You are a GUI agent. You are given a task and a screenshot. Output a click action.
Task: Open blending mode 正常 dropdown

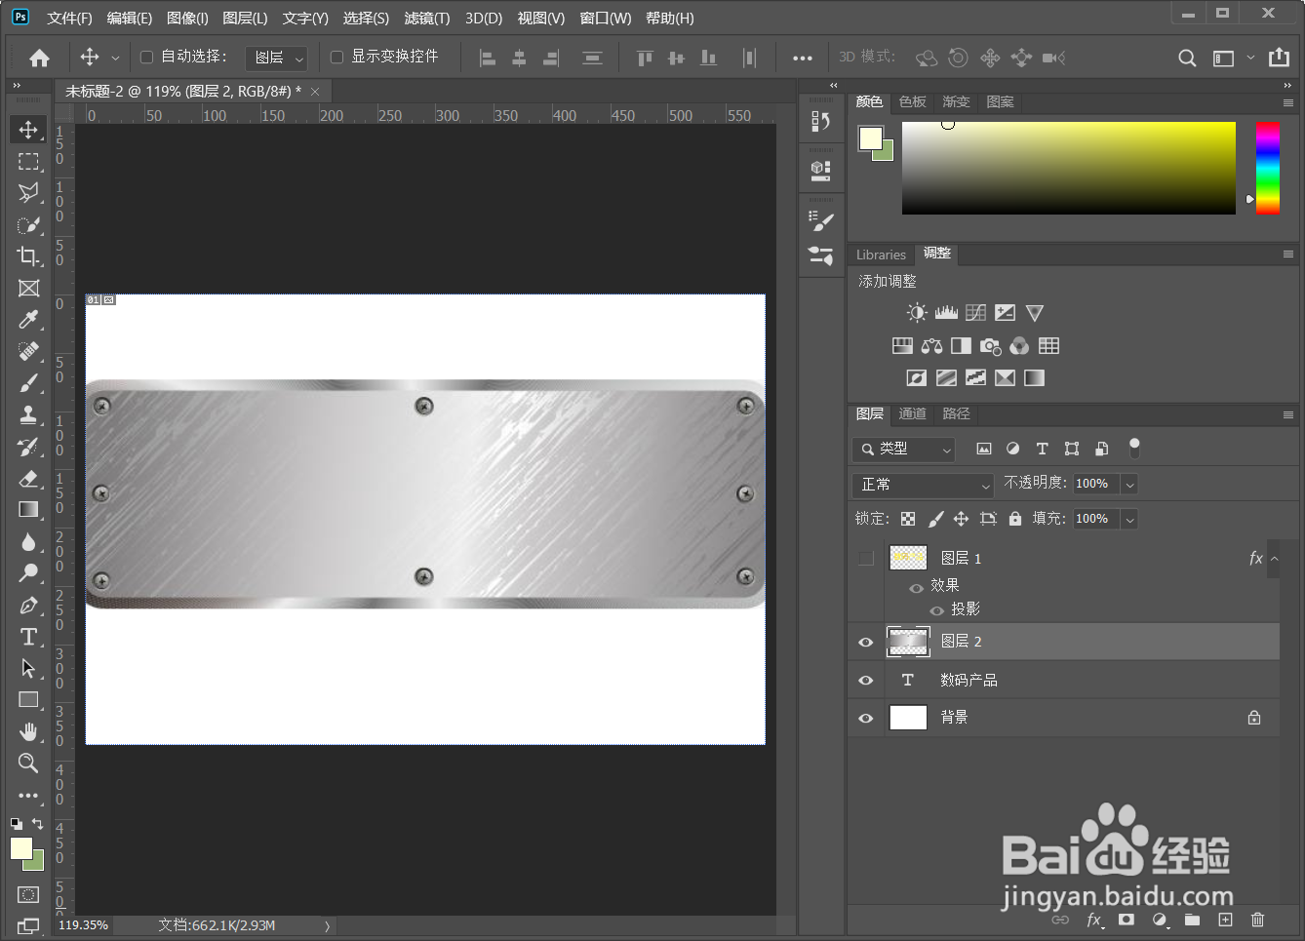(923, 485)
